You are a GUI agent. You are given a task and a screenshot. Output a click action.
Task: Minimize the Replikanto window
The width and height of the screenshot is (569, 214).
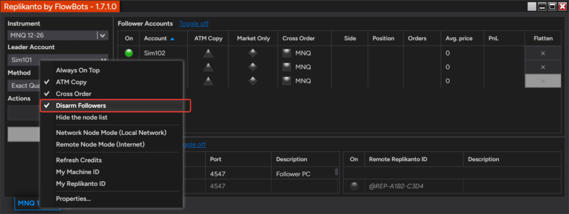click(542, 6)
